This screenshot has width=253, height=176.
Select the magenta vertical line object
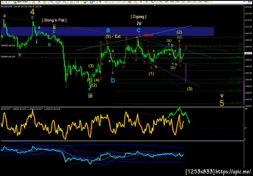click(186, 73)
